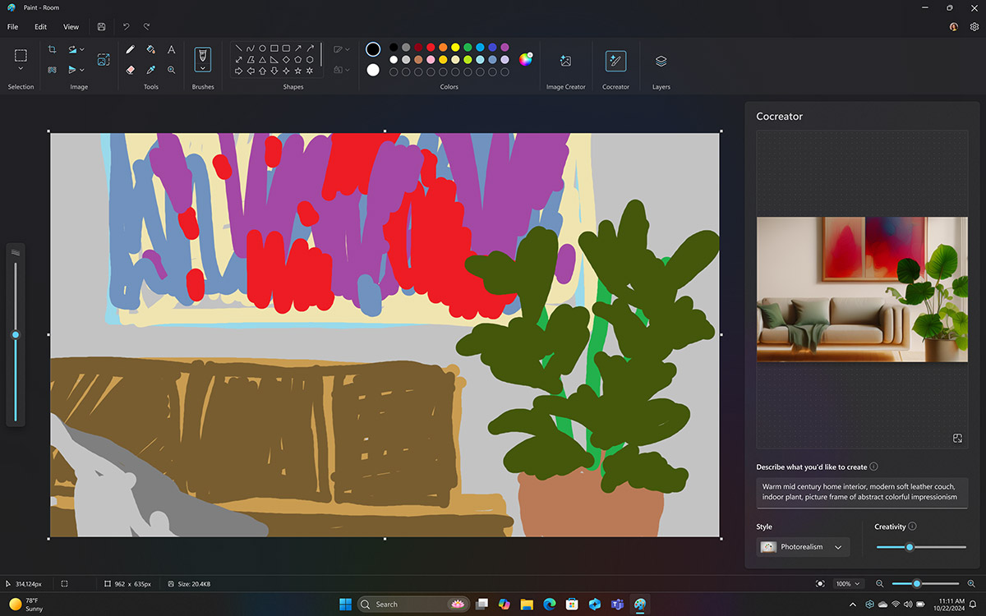Click the Redo button
The height and width of the screenshot is (616, 986).
click(x=146, y=26)
